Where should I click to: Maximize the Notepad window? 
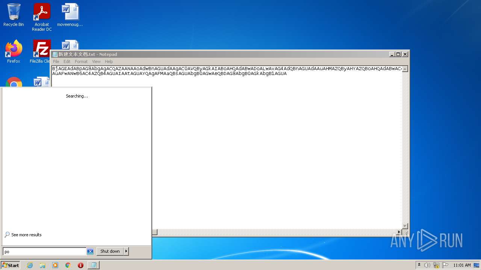click(x=398, y=54)
